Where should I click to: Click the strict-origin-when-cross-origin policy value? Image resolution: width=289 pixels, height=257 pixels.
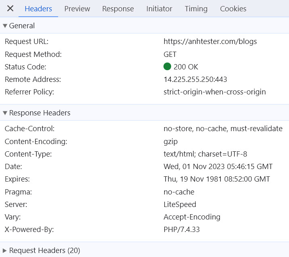[214, 92]
